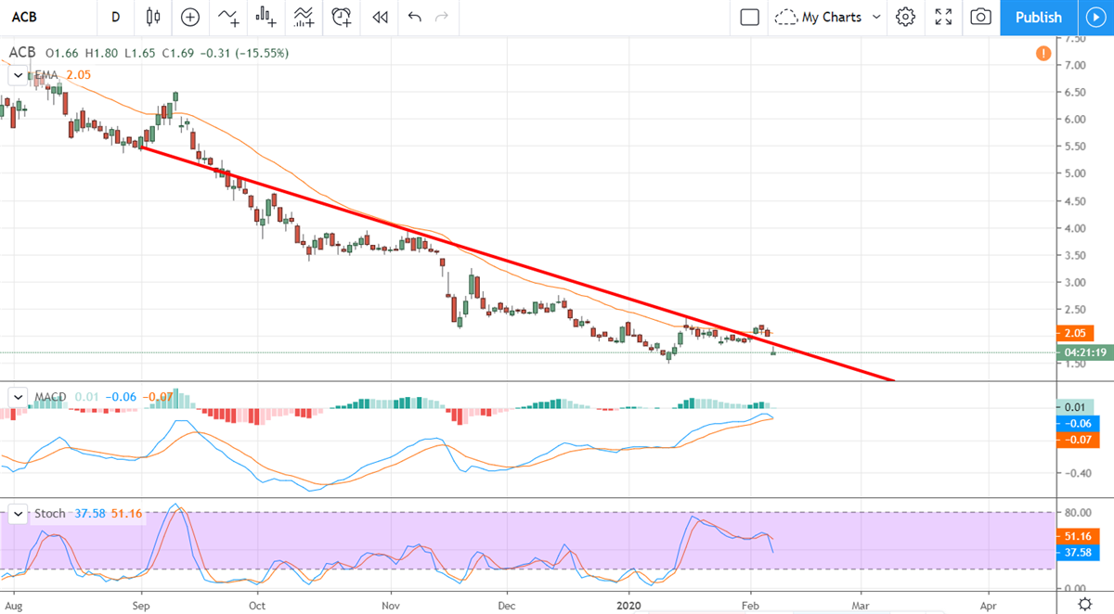Image resolution: width=1114 pixels, height=614 pixels.
Task: Select chart layout square icon
Action: [749, 17]
